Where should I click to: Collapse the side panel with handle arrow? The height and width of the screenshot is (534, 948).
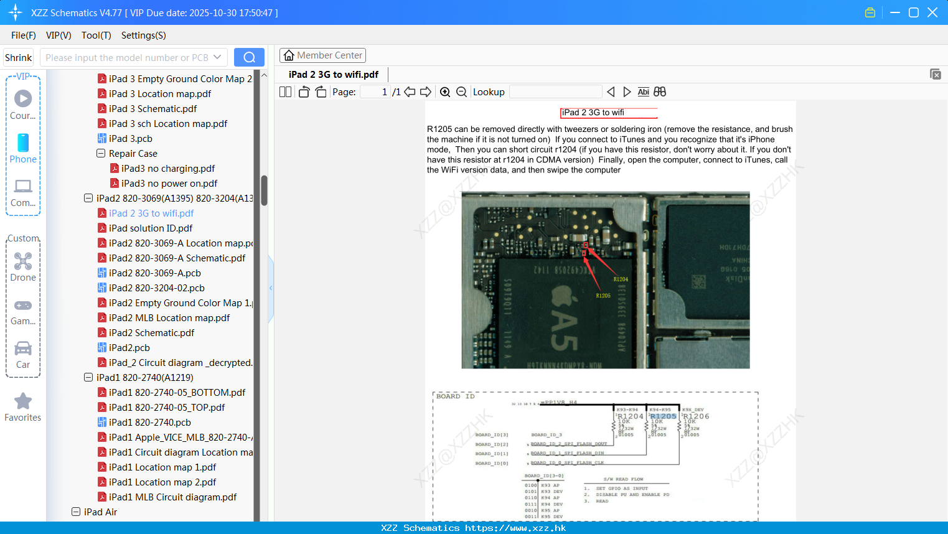pyautogui.click(x=271, y=288)
